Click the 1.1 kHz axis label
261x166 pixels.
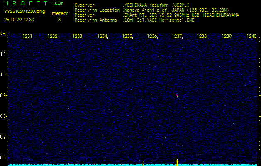(4, 54)
